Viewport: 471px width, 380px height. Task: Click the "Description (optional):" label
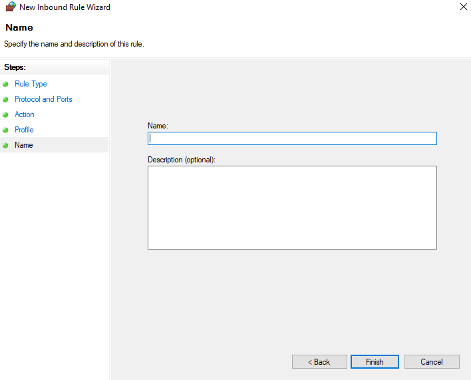pyautogui.click(x=182, y=160)
